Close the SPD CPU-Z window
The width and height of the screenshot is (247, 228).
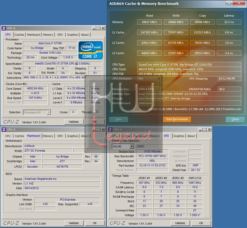coord(209,130)
